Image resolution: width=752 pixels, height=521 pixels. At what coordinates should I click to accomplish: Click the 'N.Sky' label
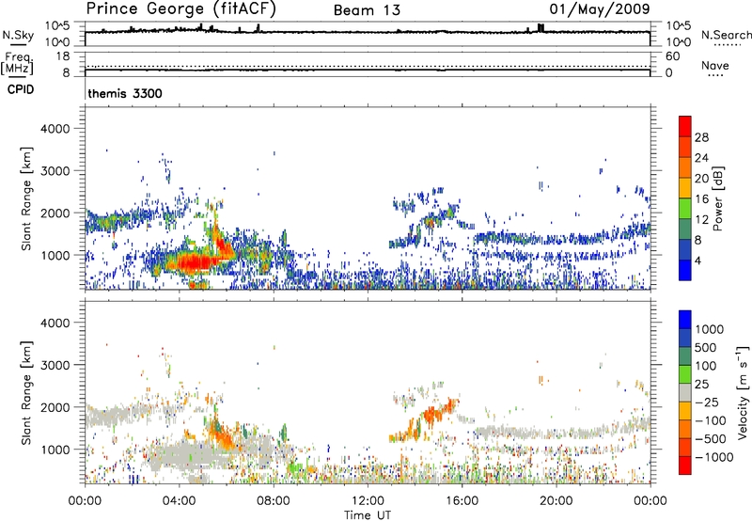(18, 35)
